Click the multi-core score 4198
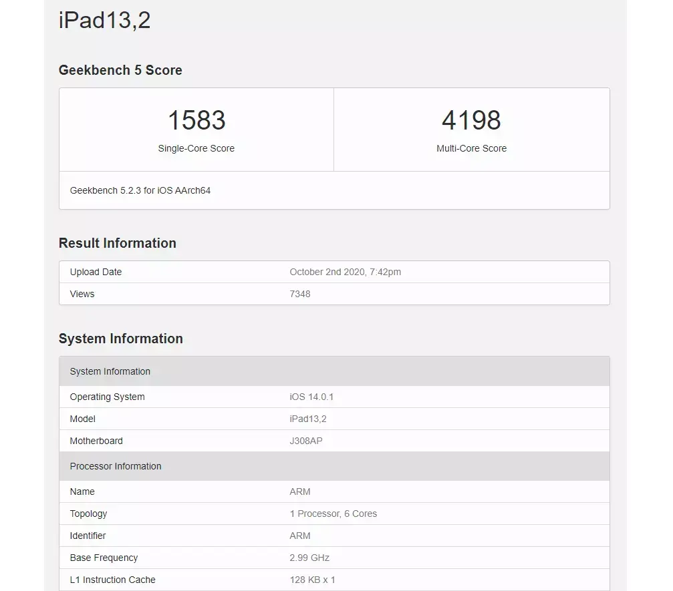Viewport: 673px width, 591px height. 471,120
